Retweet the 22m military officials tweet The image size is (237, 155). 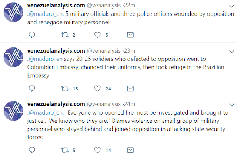[65, 35]
